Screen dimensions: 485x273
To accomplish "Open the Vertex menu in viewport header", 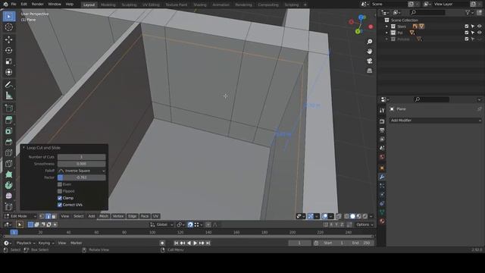I will [118, 216].
